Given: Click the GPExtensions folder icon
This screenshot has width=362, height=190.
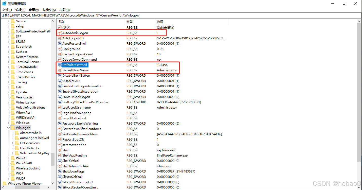Looking at the screenshot, I should [x=17, y=143].
